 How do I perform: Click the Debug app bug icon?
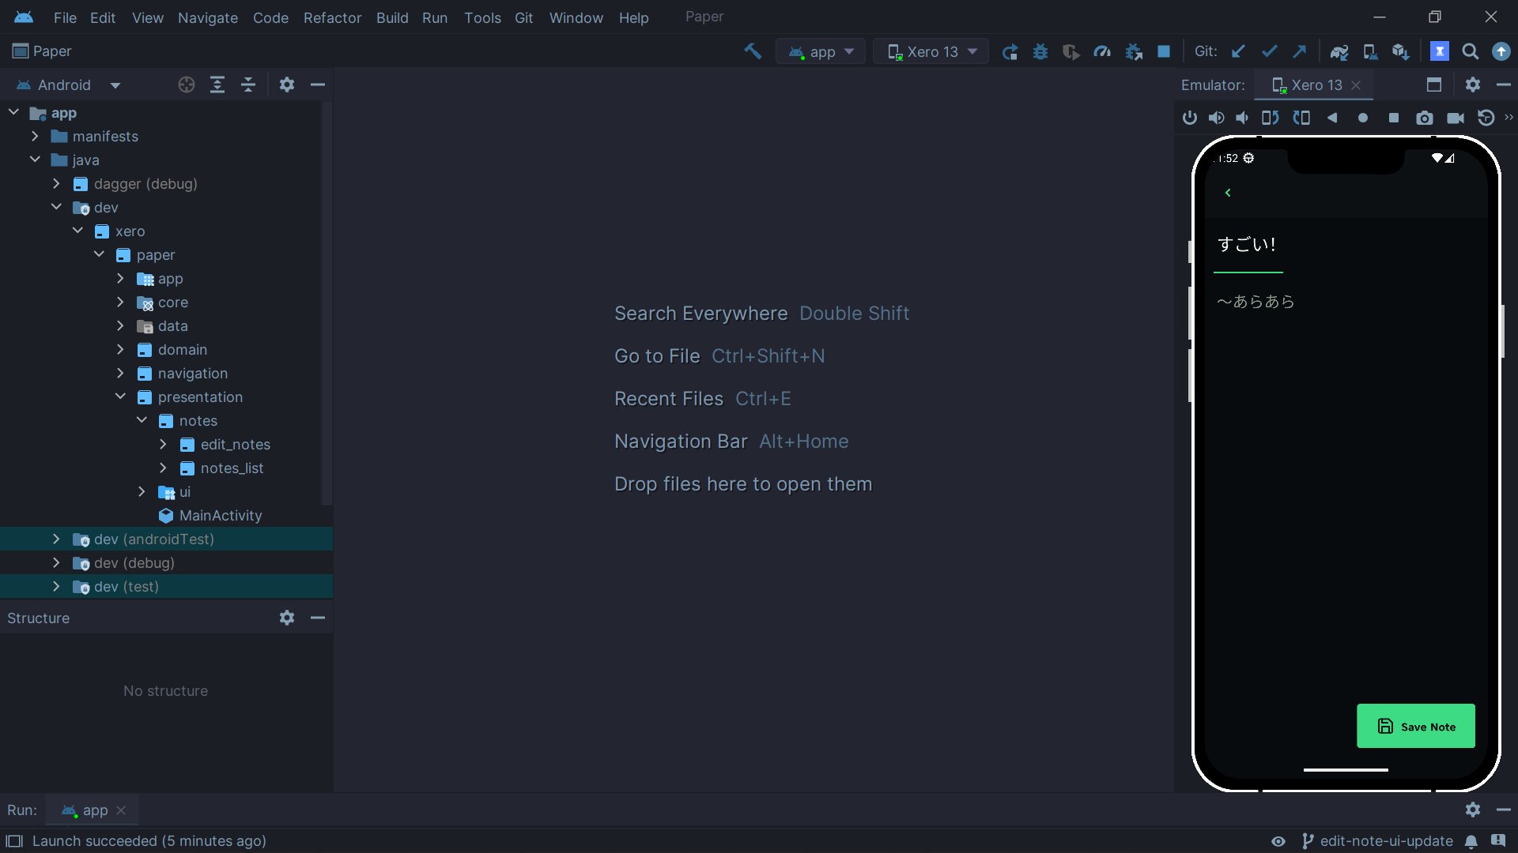pos(1040,51)
